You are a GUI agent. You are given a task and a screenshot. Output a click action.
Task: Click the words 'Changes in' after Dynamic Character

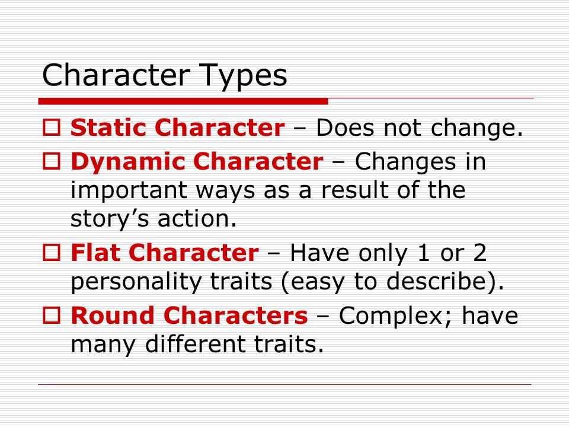point(420,162)
